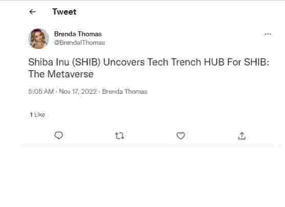Open the share tweet upload icon
This screenshot has height=207, width=285.
[242, 136]
